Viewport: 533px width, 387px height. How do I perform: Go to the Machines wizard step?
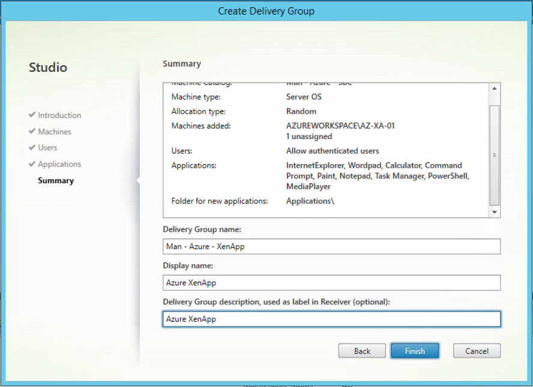(x=55, y=132)
